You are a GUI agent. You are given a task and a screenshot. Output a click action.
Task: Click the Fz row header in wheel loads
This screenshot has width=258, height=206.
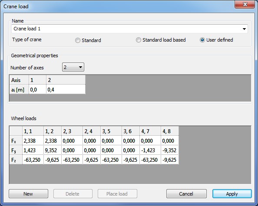[16, 160]
